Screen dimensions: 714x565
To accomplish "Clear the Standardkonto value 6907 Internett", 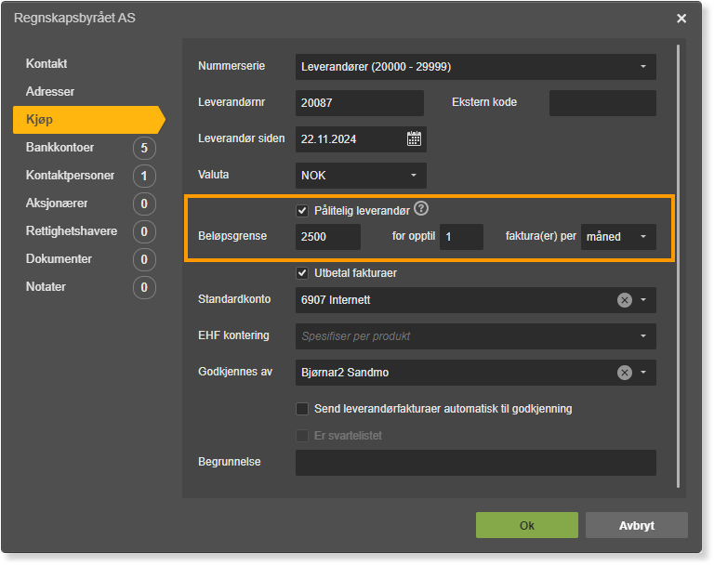I will pos(625,300).
